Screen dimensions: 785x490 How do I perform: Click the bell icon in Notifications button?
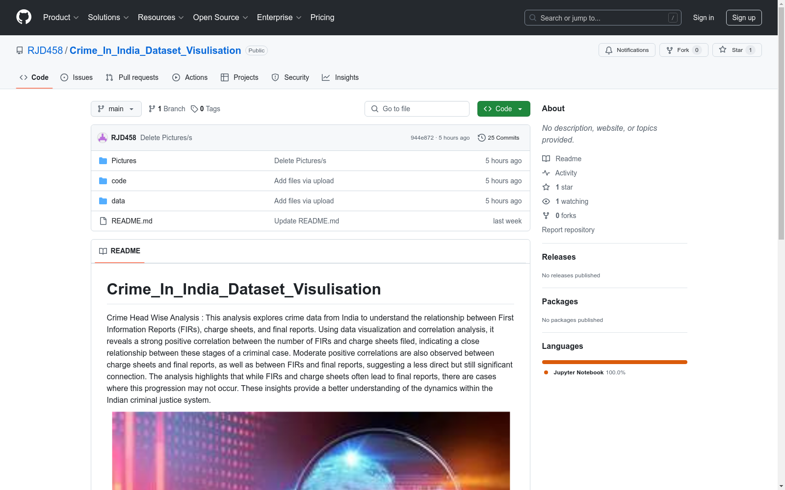tap(609, 50)
